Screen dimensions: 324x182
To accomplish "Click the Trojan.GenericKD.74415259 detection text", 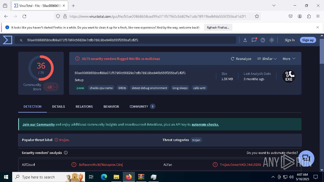I will (x=240, y=165).
